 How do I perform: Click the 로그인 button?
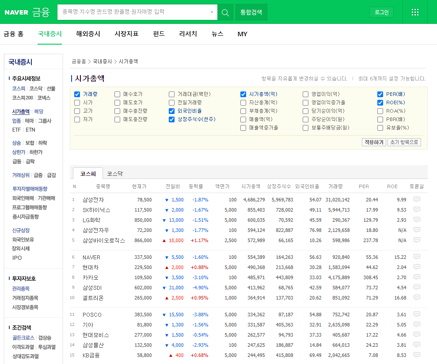pos(381,12)
